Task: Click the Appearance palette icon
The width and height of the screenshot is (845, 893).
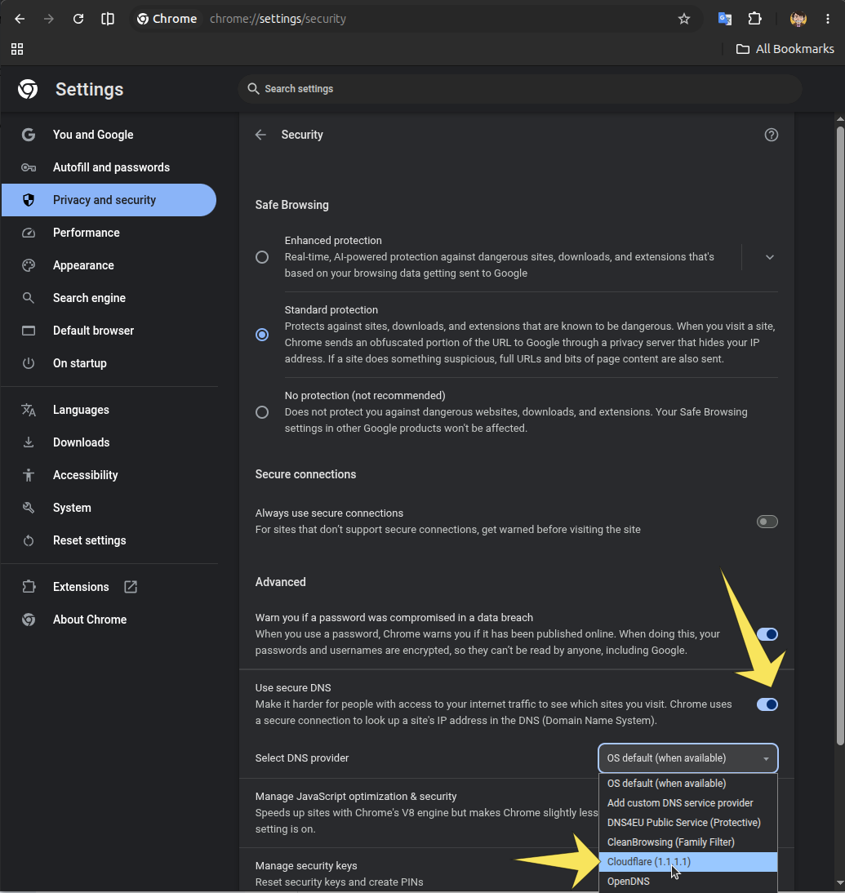Action: tap(29, 265)
